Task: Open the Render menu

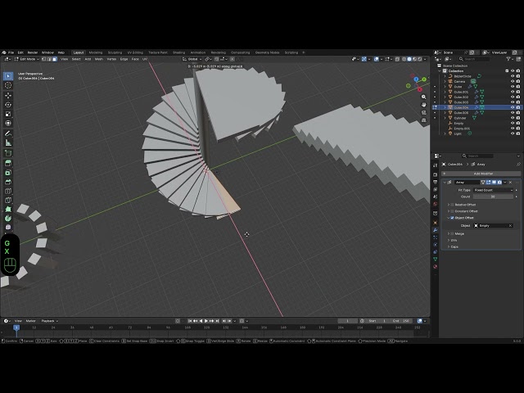Action: (x=33, y=52)
